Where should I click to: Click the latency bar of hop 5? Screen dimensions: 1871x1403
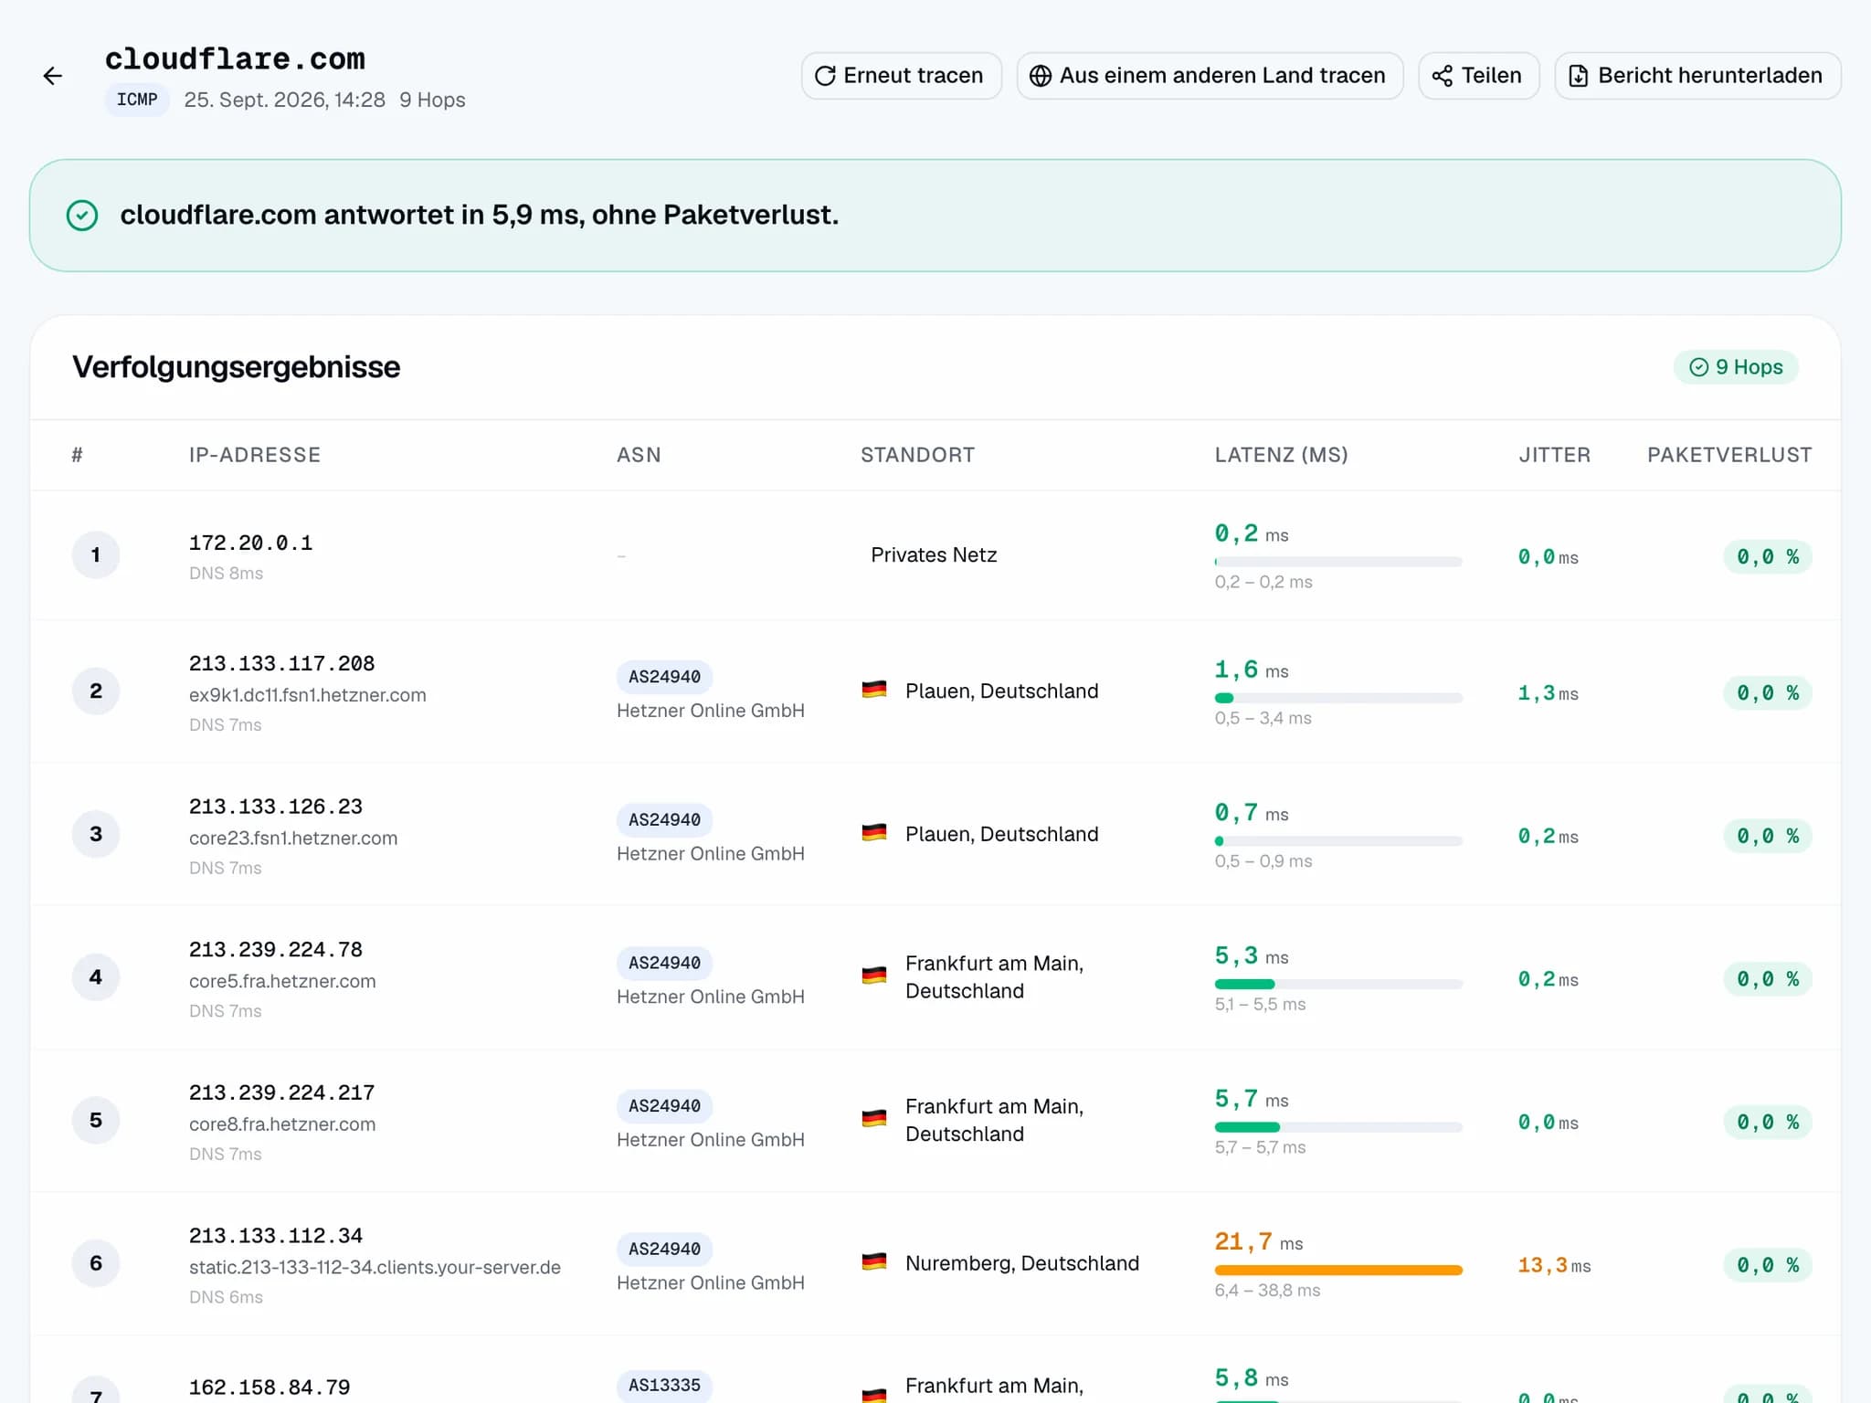pos(1338,1127)
